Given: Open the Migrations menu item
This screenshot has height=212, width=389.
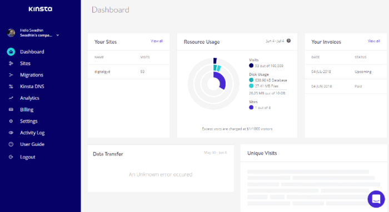Looking at the screenshot, I should (x=32, y=75).
